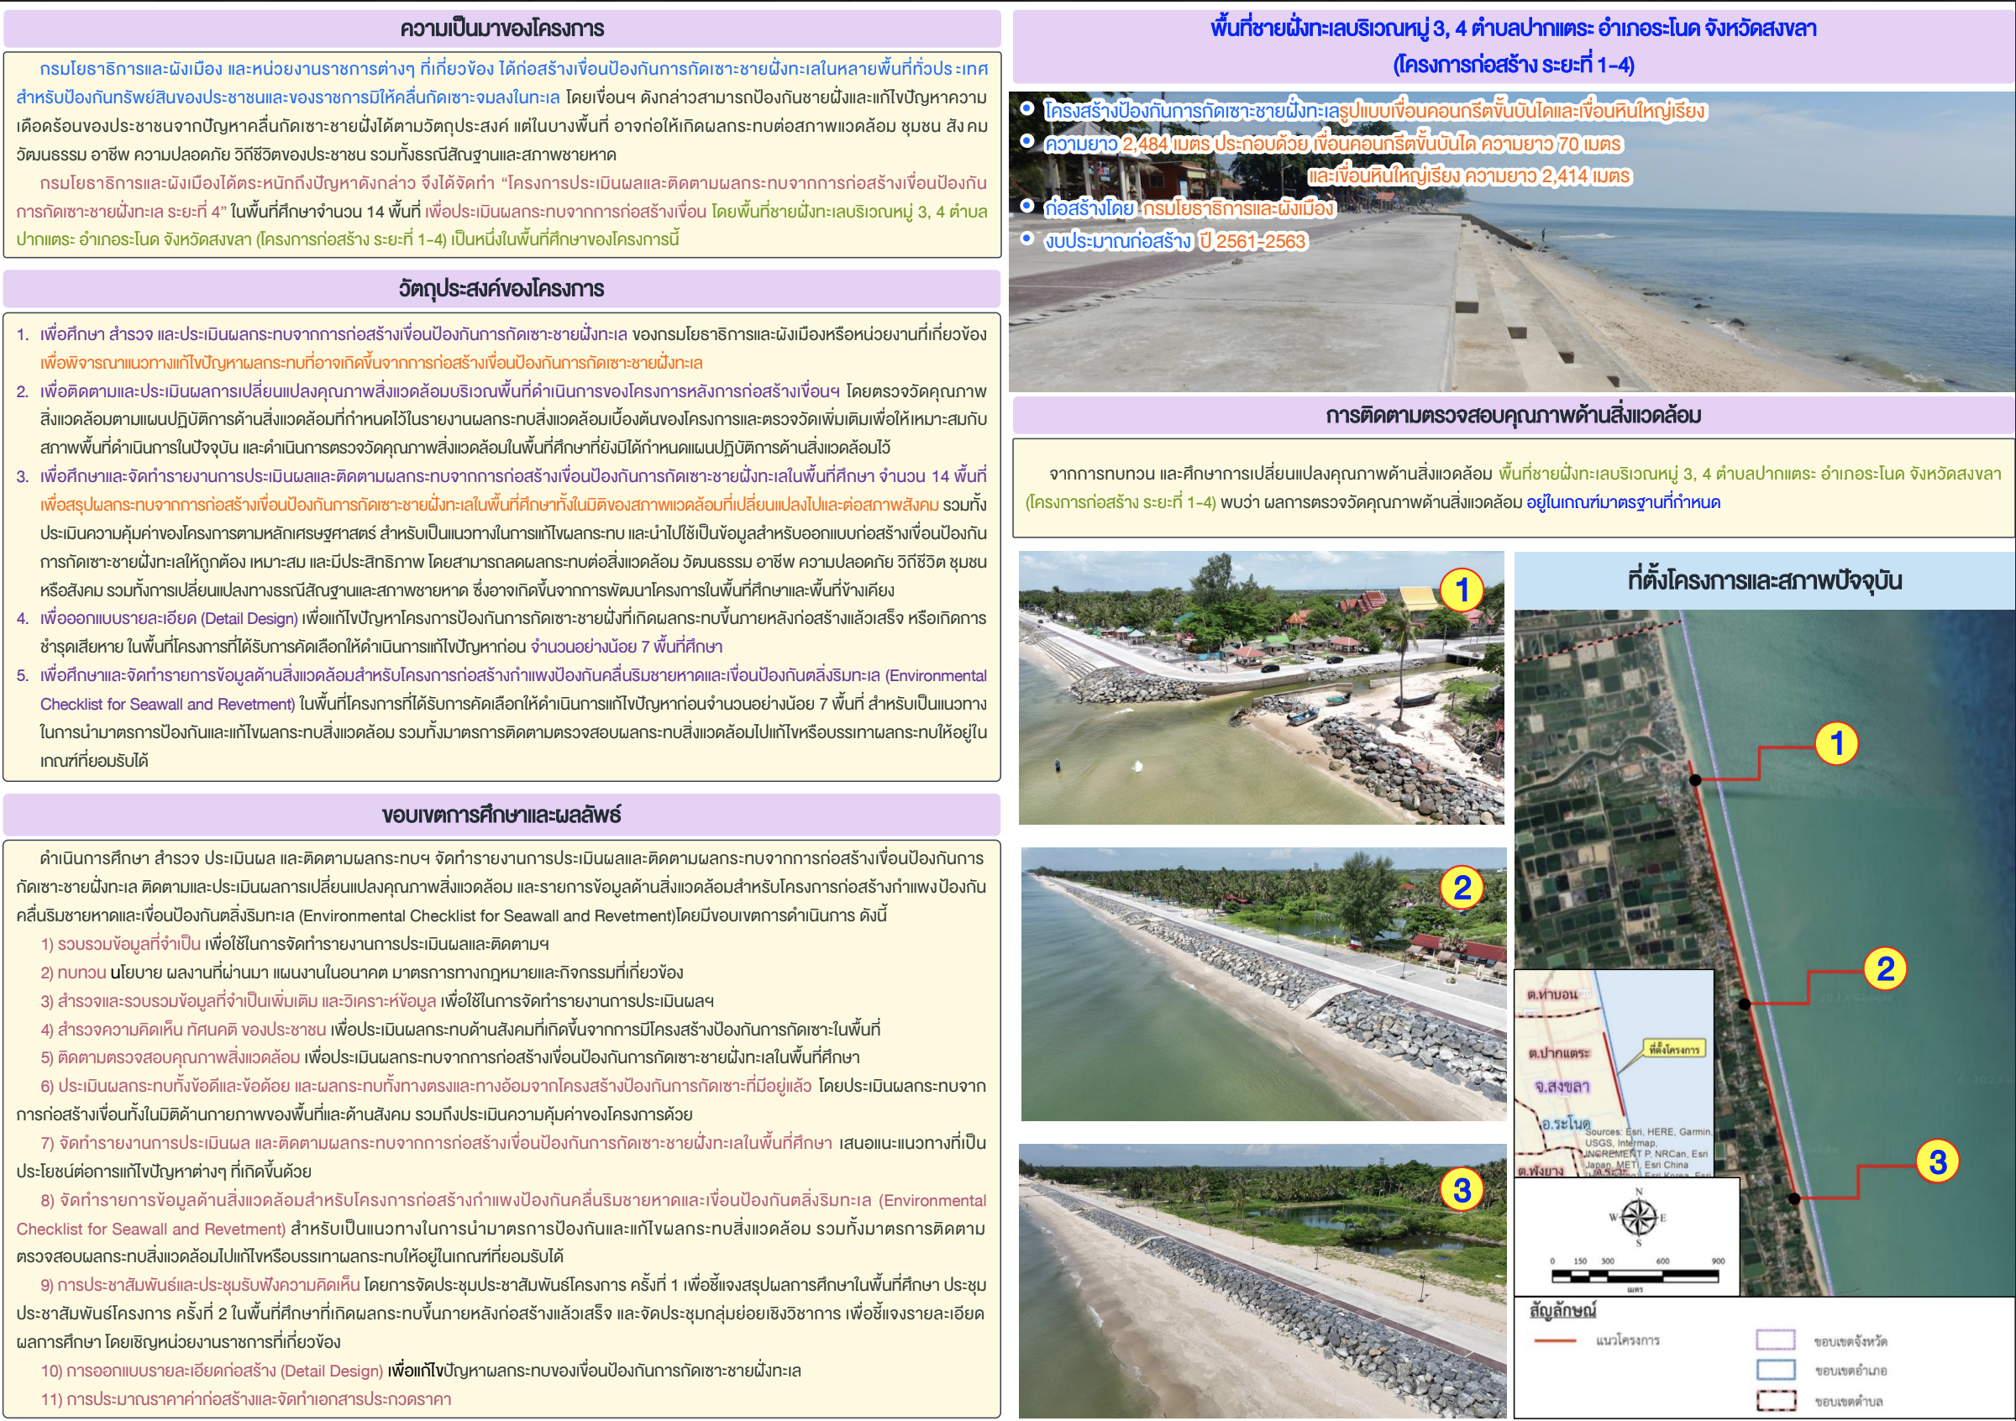Click the purple ขอบเขตจังหวัด legend swatch

pyautogui.click(x=1775, y=1340)
